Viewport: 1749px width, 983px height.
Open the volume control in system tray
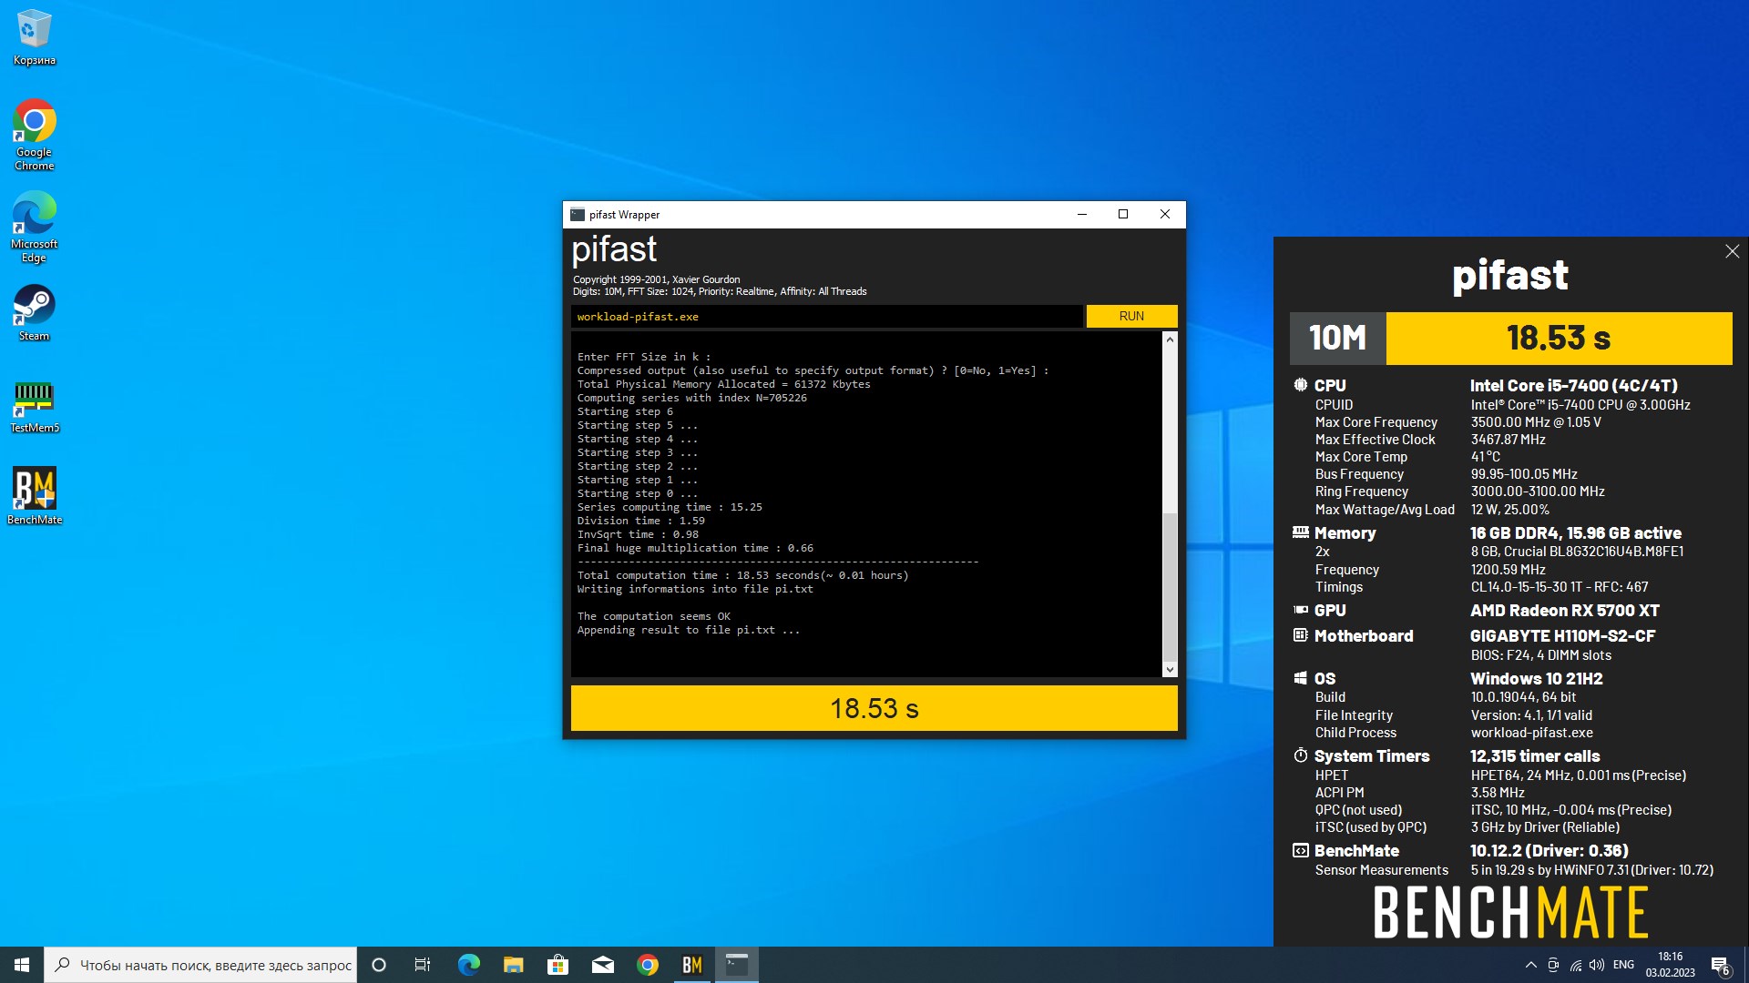pos(1597,965)
